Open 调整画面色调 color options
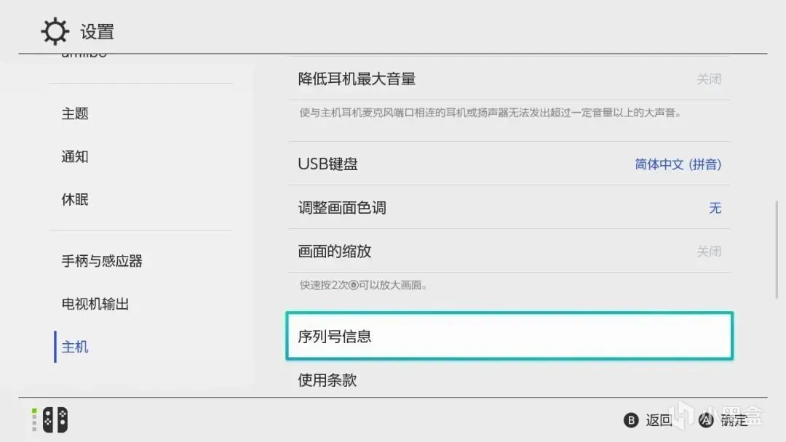 point(509,207)
